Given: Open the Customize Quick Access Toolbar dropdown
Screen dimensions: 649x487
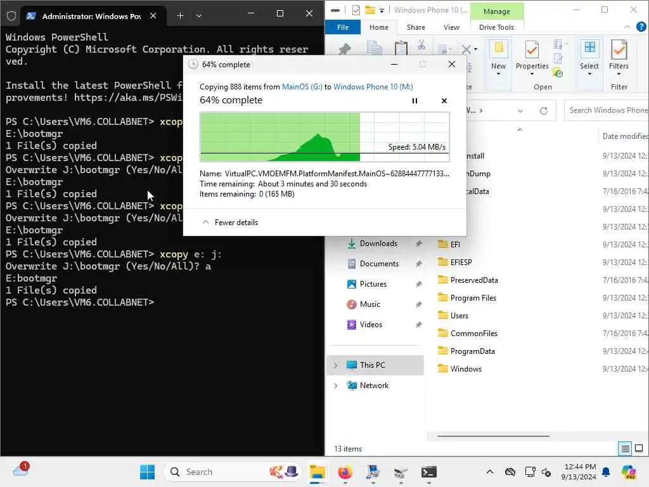Looking at the screenshot, I should (382, 10).
